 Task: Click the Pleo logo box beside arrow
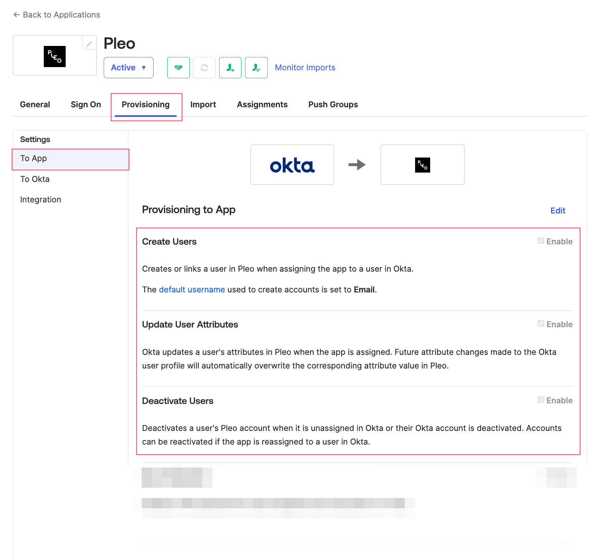coord(423,165)
